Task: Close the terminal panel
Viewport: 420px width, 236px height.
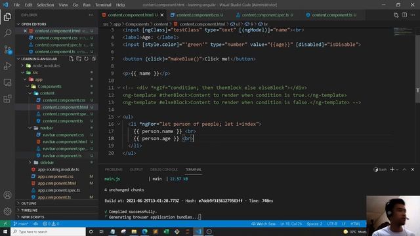Action: click(x=413, y=169)
